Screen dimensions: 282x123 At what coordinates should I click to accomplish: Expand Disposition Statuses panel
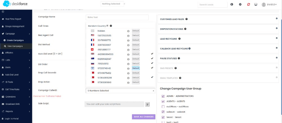[x=277, y=28]
